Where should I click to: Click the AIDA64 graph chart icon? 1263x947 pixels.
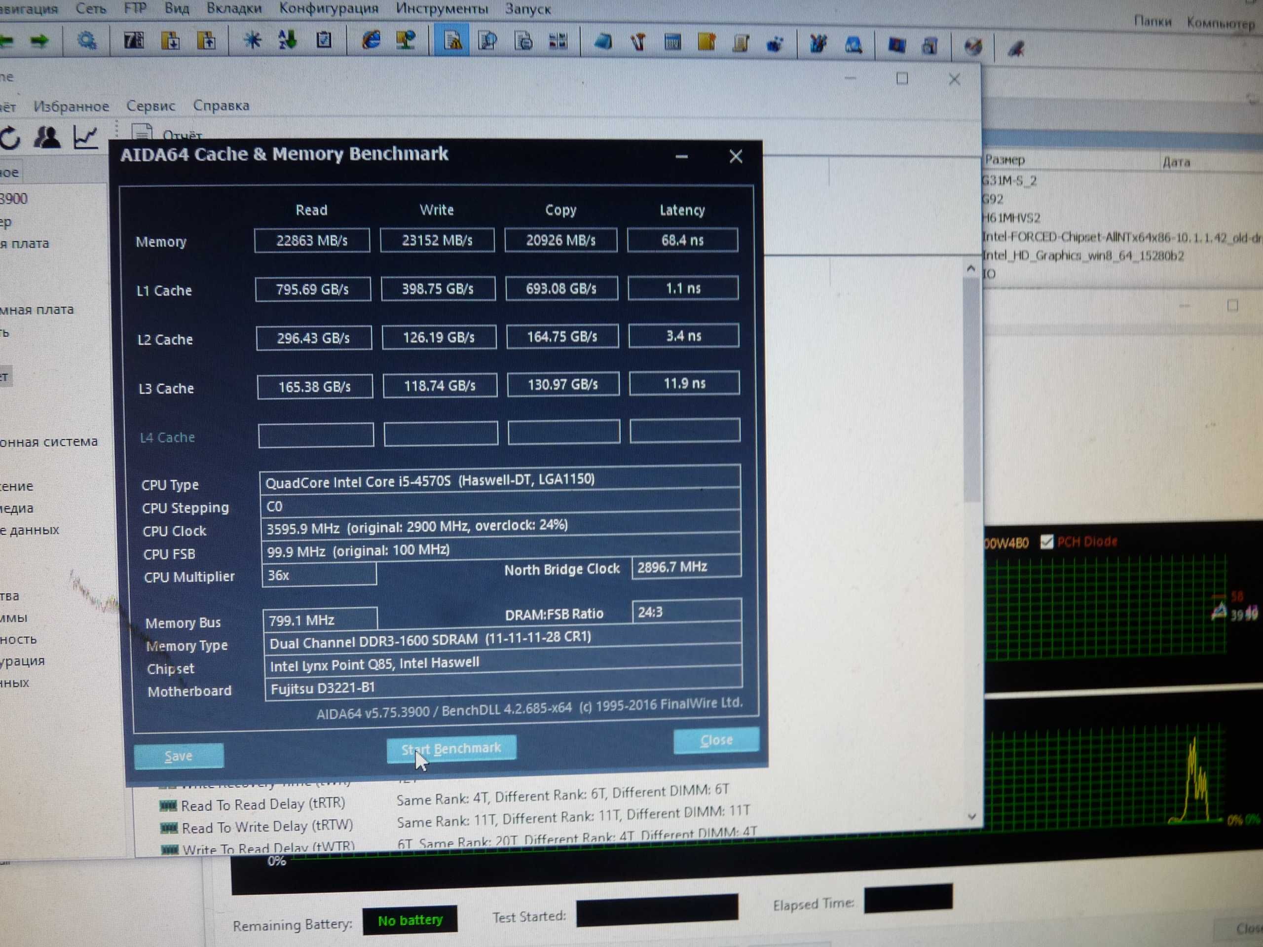pos(86,137)
